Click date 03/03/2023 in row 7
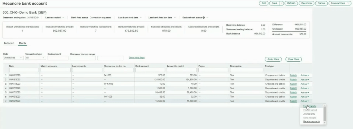 tap(14, 101)
